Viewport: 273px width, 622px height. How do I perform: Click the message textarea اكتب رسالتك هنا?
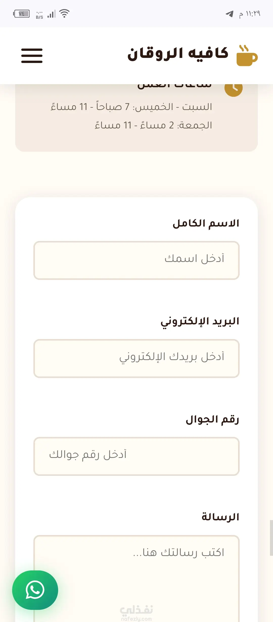136,579
